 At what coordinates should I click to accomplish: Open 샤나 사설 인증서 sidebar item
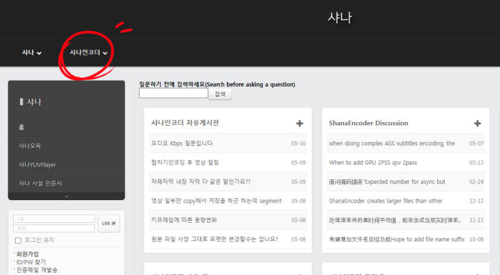tap(67, 183)
